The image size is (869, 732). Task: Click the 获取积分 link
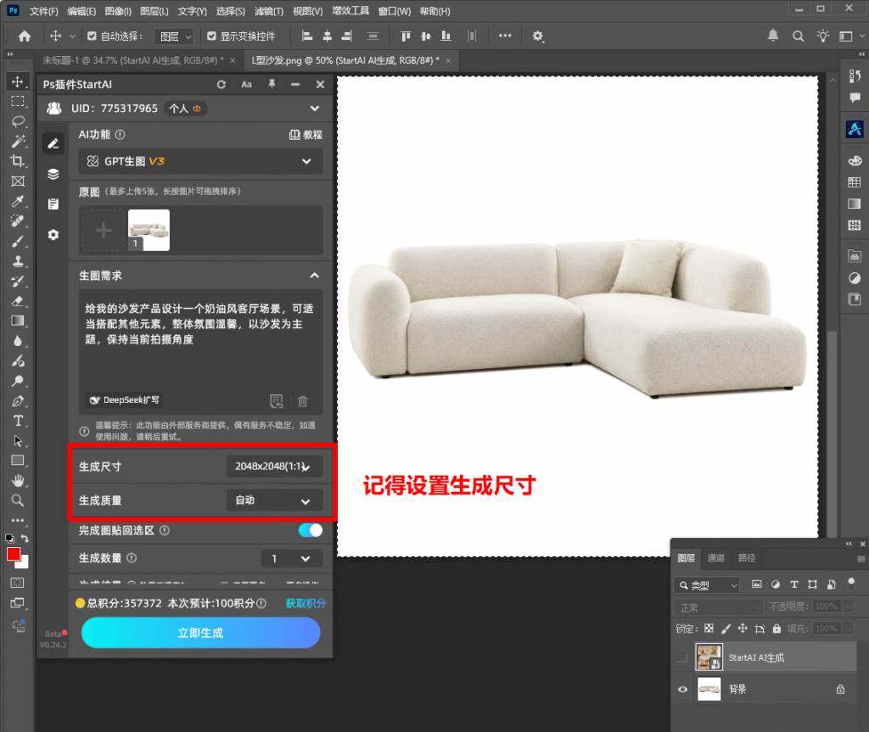coord(306,603)
